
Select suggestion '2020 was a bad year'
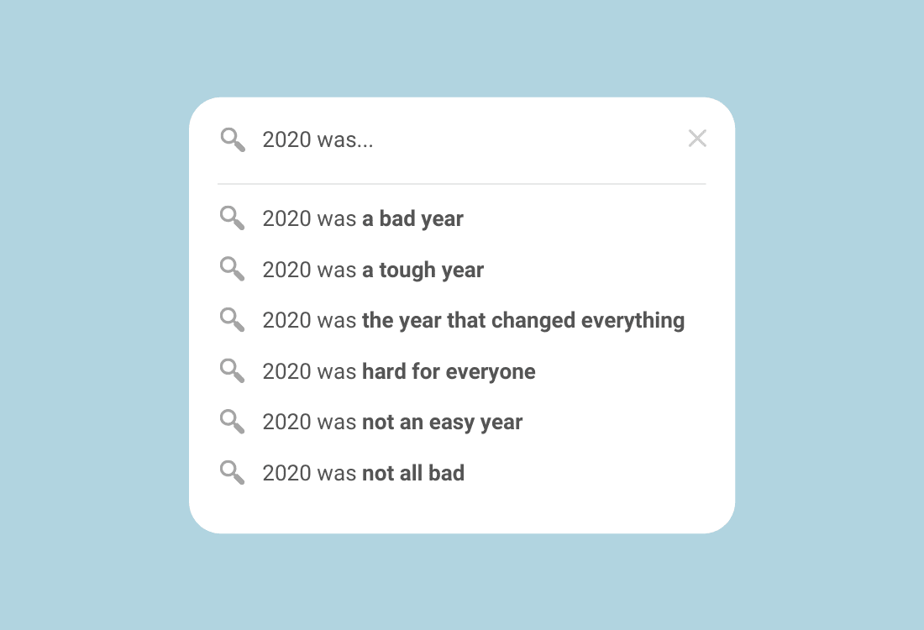(461, 218)
